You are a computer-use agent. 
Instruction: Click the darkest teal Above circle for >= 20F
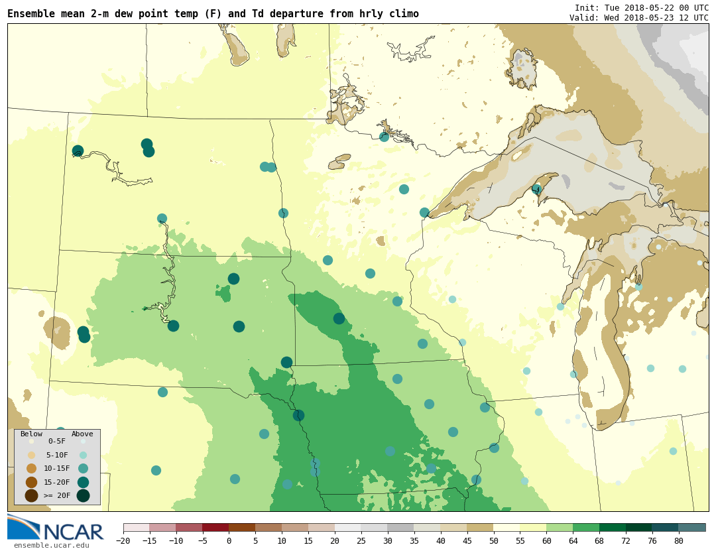click(83, 496)
